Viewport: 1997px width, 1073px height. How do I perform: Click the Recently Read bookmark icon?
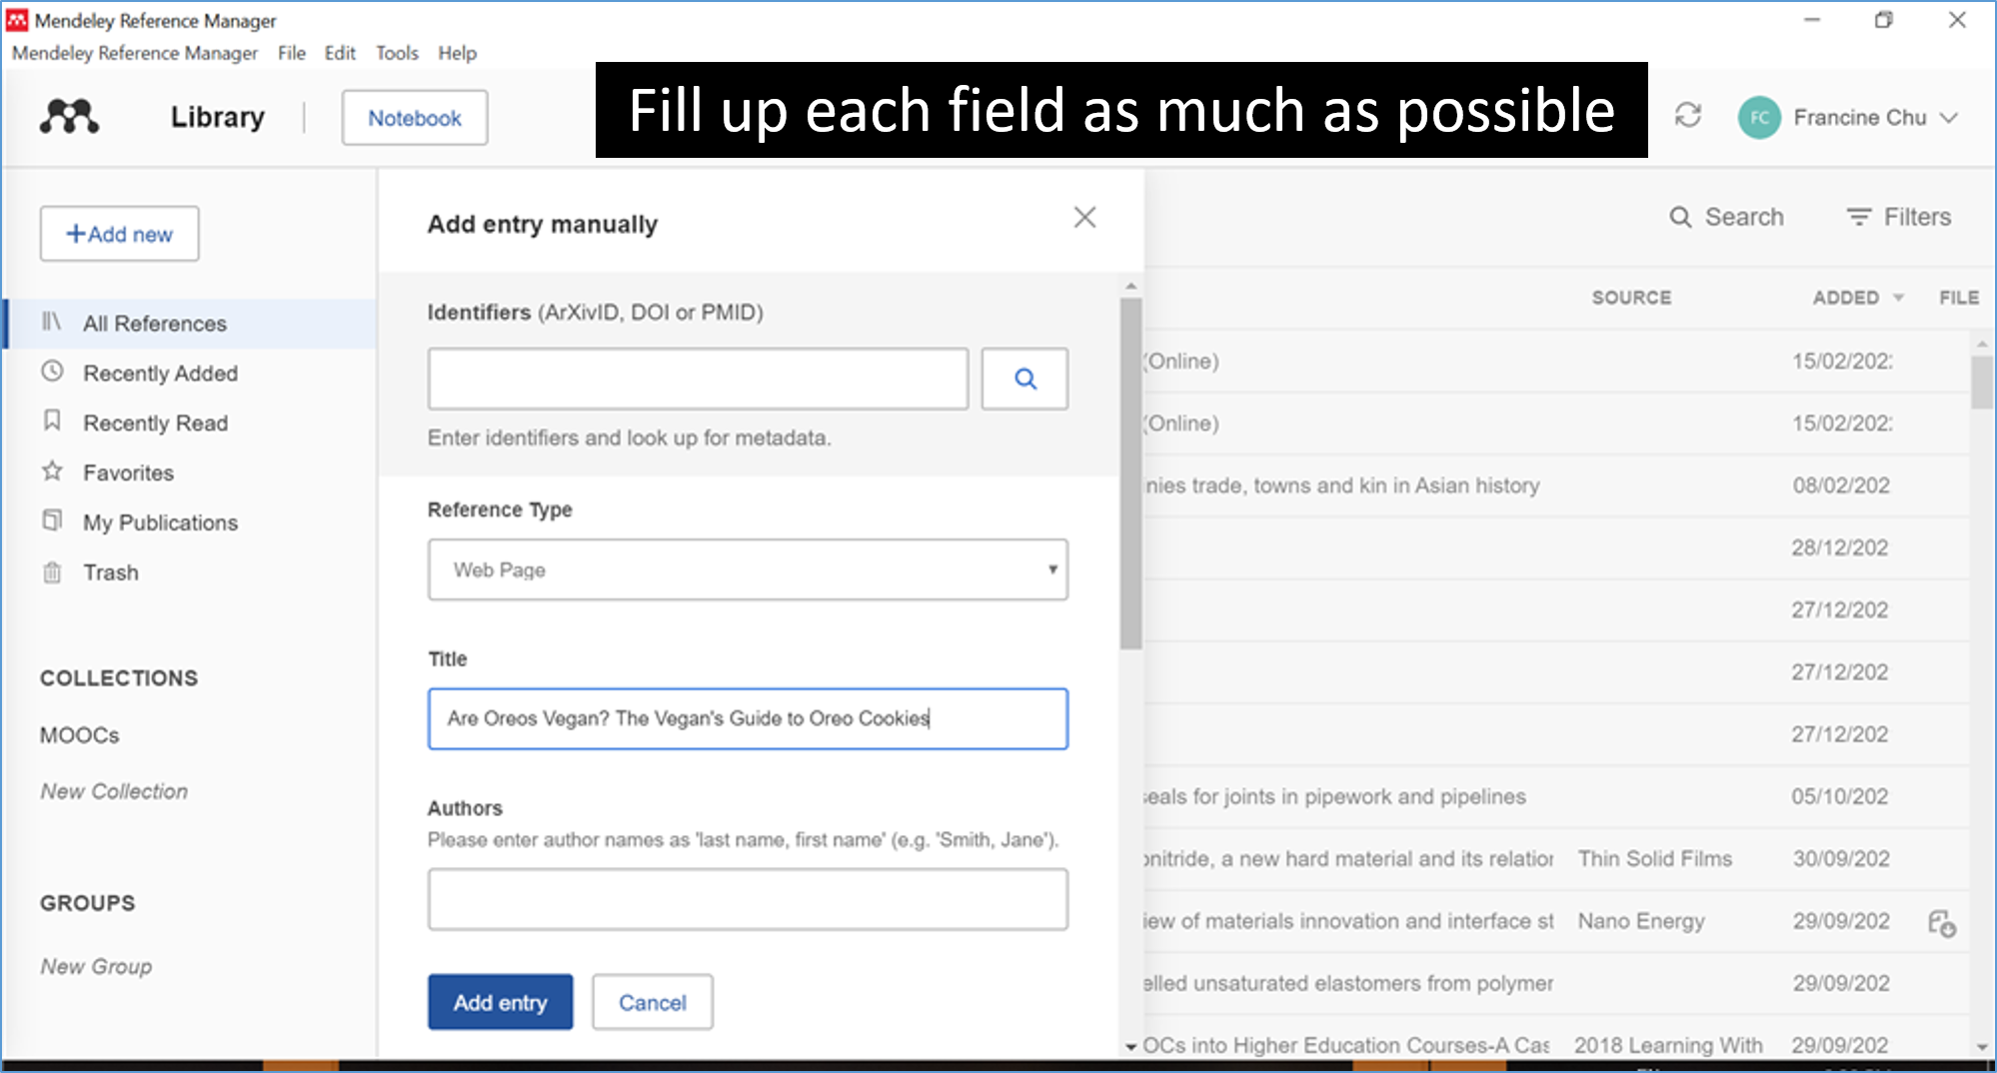(52, 421)
